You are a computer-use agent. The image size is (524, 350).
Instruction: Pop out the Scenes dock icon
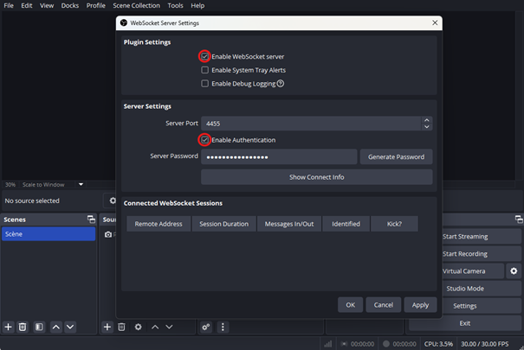91,220
